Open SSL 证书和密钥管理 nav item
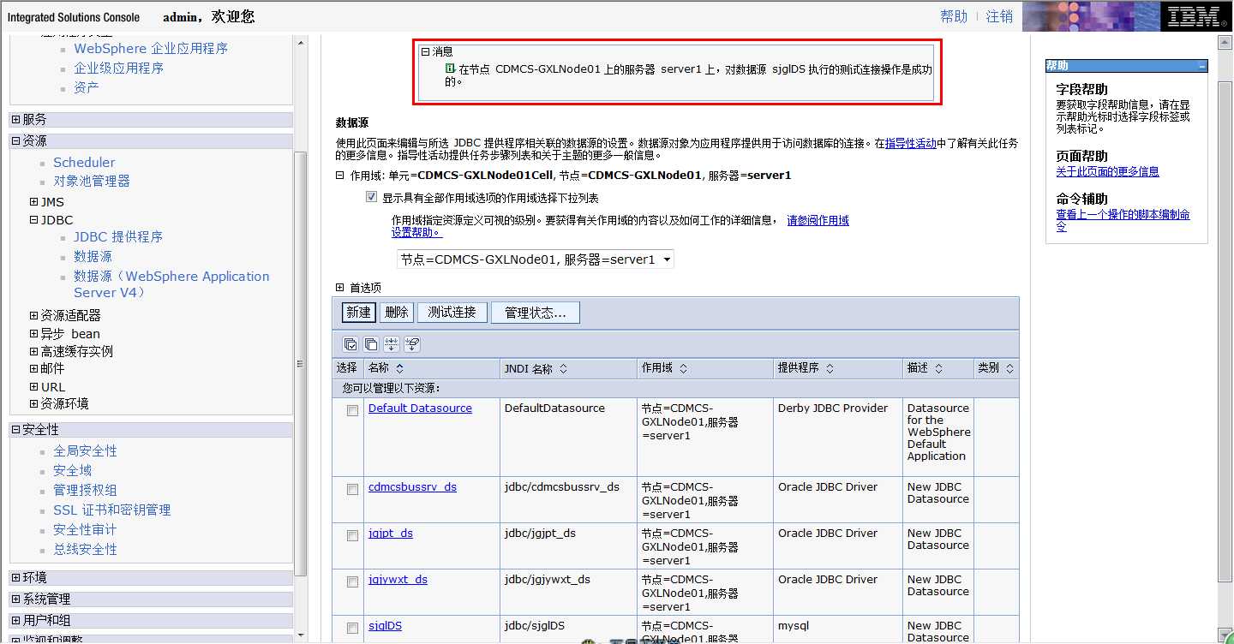 (112, 510)
